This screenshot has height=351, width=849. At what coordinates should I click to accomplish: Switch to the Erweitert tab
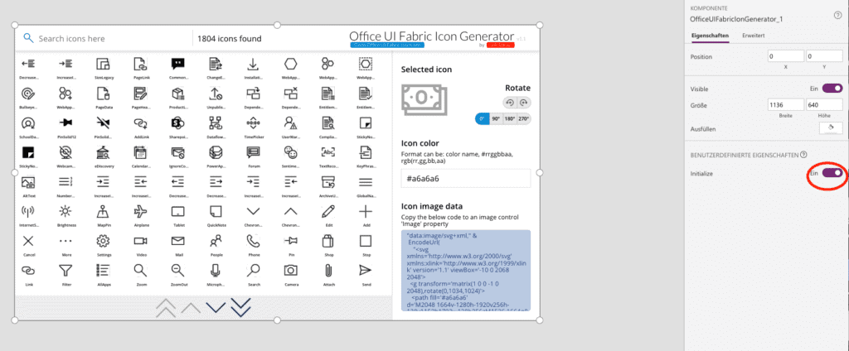click(x=753, y=36)
